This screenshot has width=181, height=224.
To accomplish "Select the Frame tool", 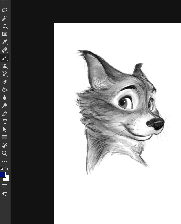I will click(5, 34).
